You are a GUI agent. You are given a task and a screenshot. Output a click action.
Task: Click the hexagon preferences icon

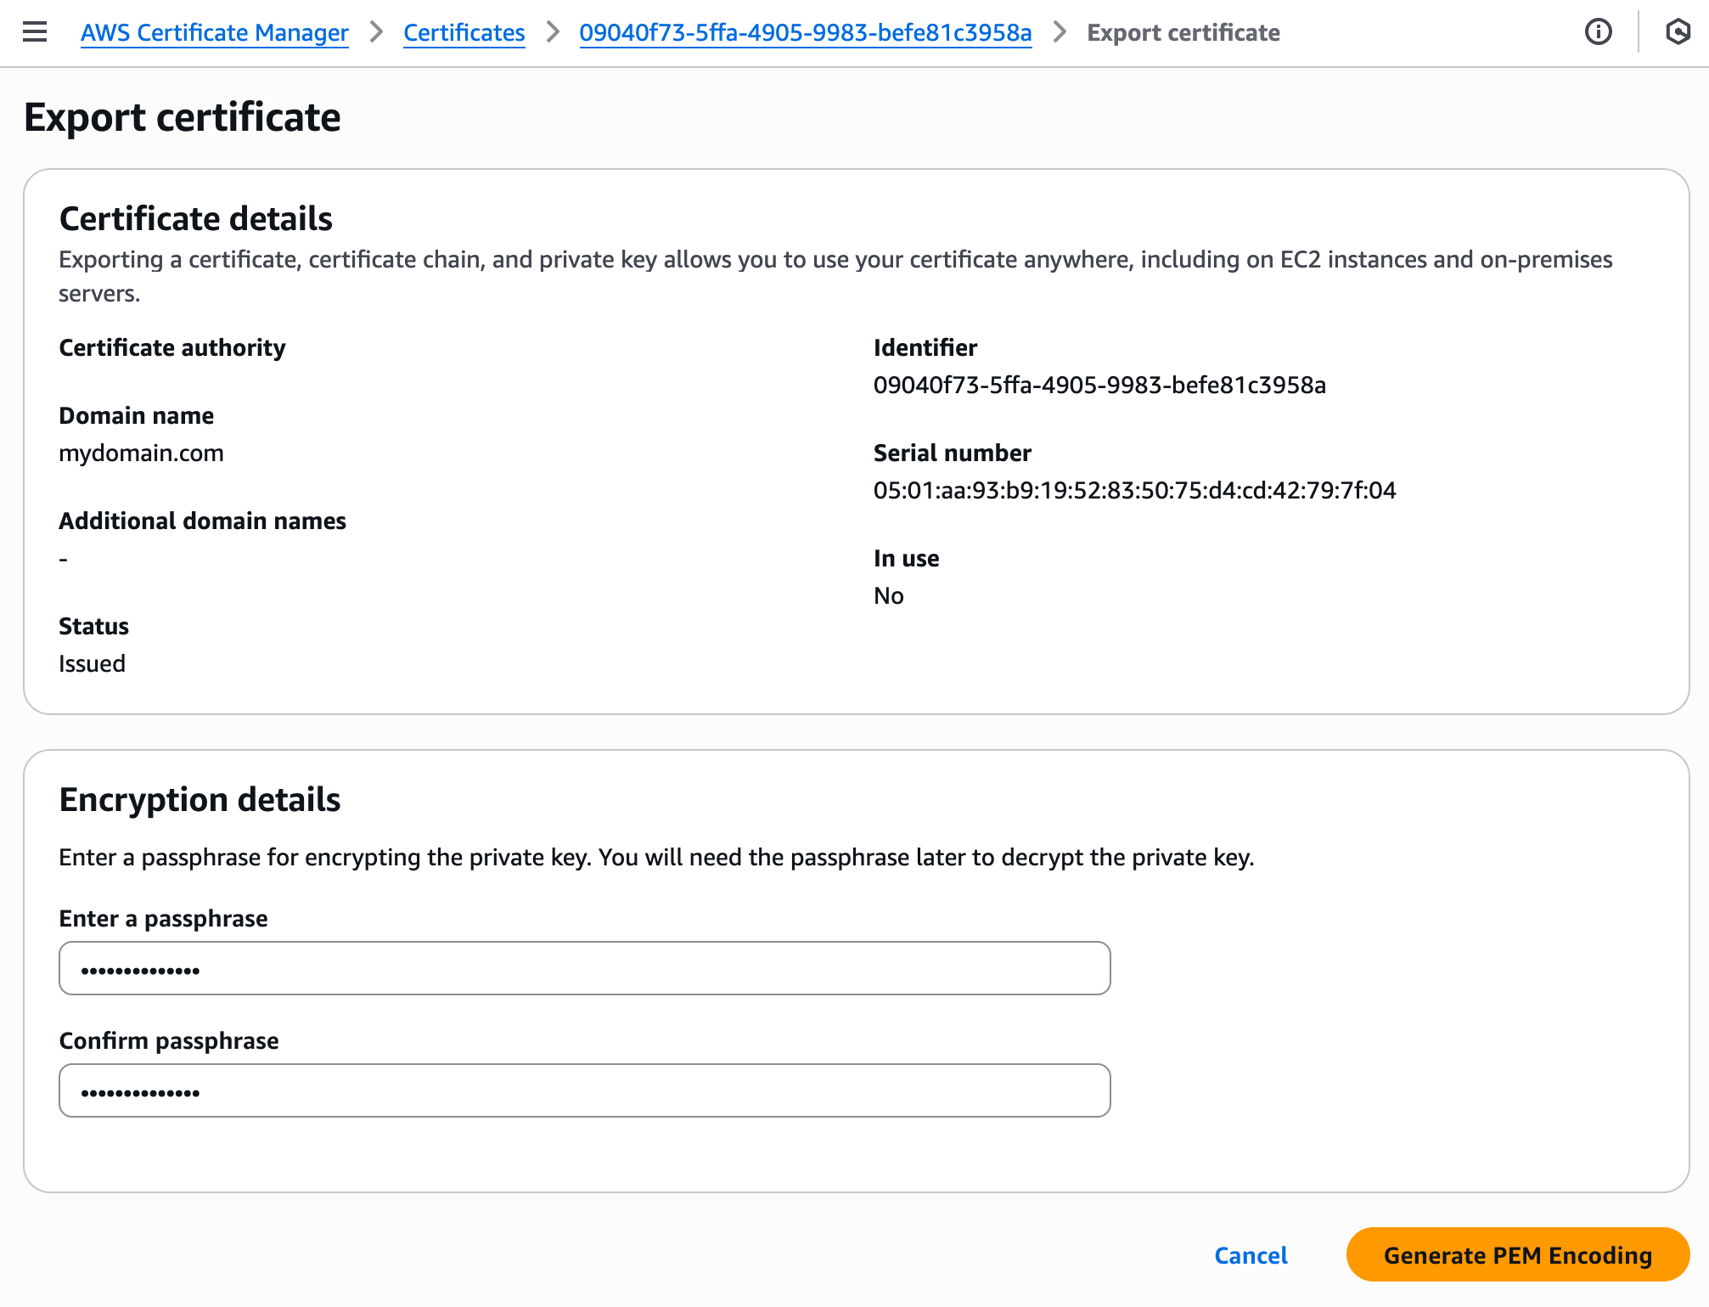pos(1678,32)
